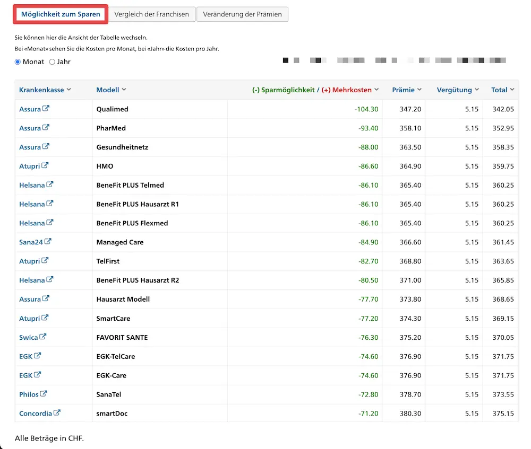531x449 pixels.
Task: Open the Vergütung column sort chevron
Action: click(x=477, y=90)
